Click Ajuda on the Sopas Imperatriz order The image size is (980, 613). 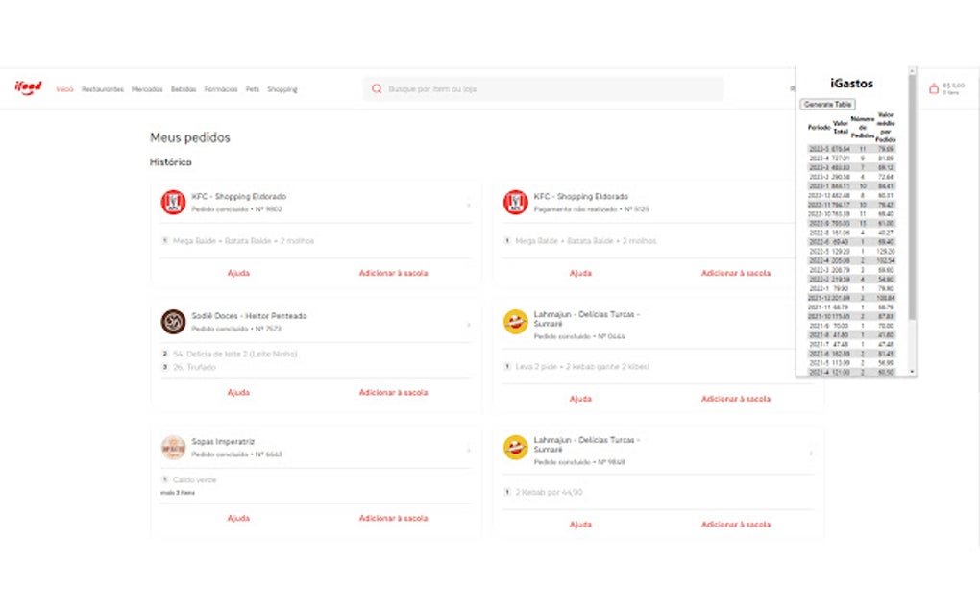(x=238, y=518)
